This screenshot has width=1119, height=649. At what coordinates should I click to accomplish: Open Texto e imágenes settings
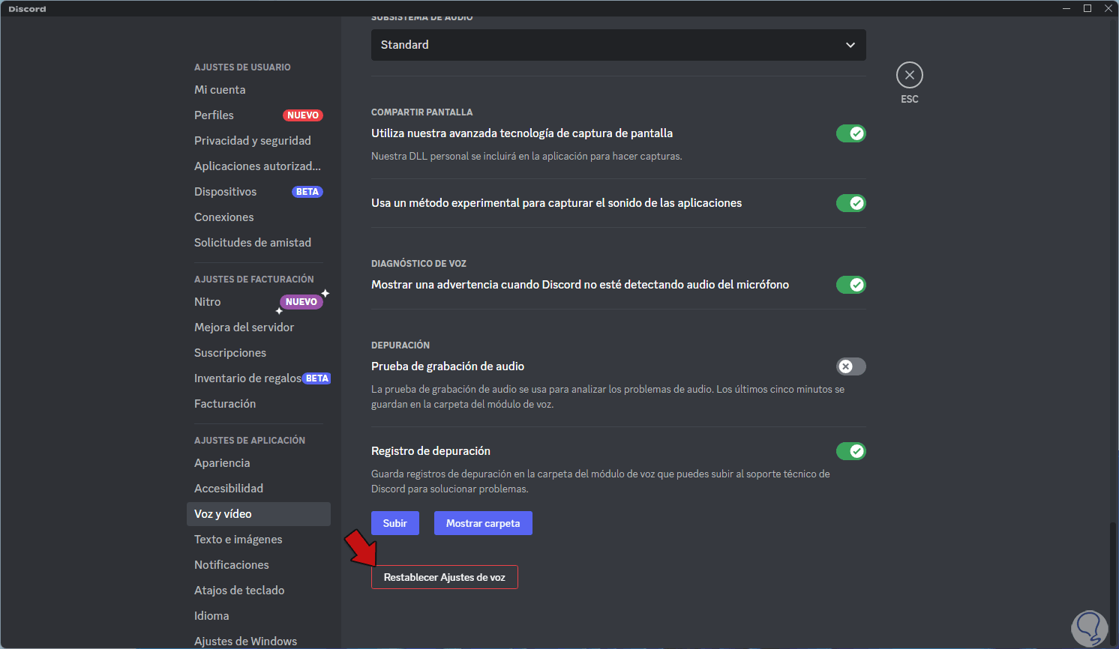pos(258,540)
